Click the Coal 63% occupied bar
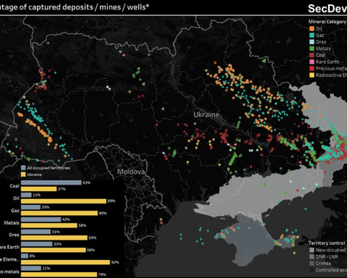This screenshot has height=278, width=347. 51,182
